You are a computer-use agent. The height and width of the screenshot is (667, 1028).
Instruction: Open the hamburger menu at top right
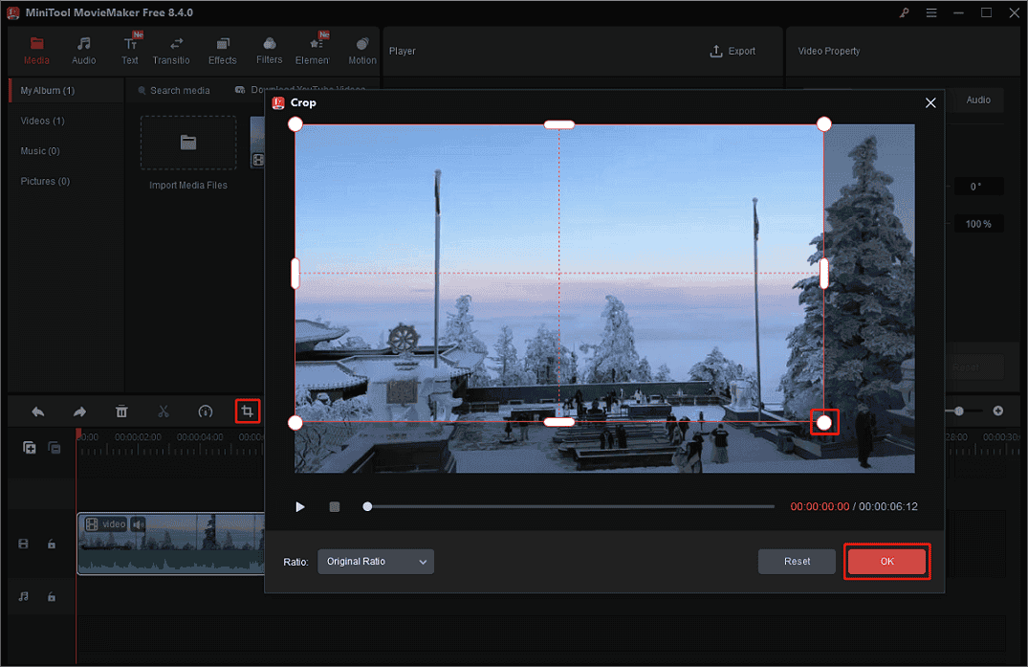(930, 12)
